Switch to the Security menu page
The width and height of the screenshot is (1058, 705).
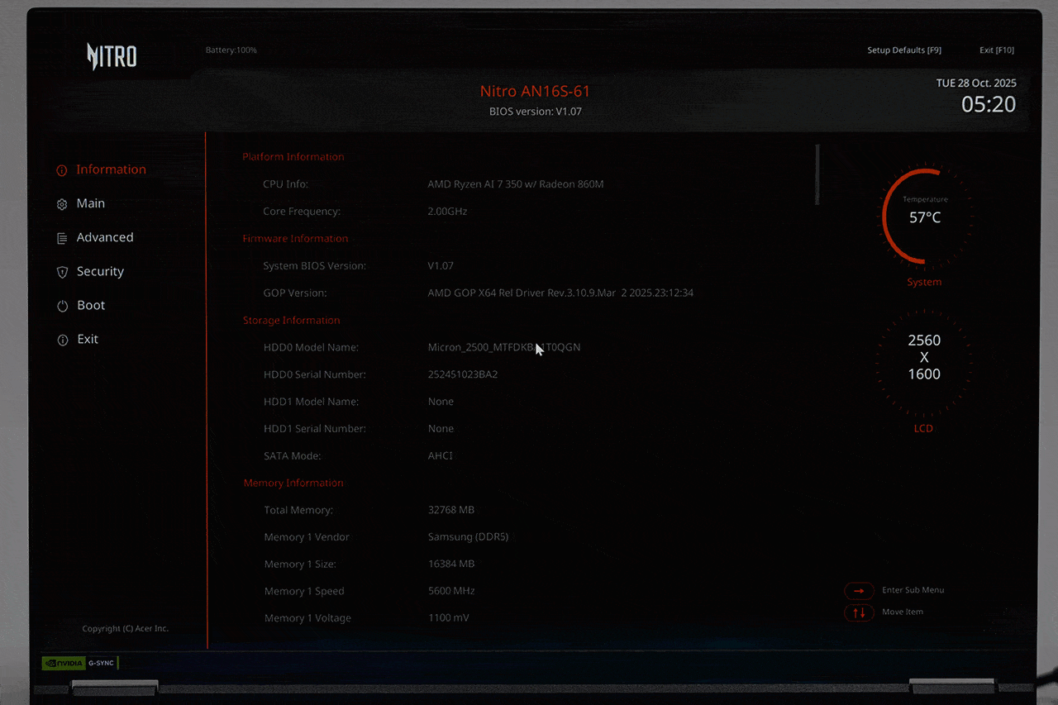[99, 271]
